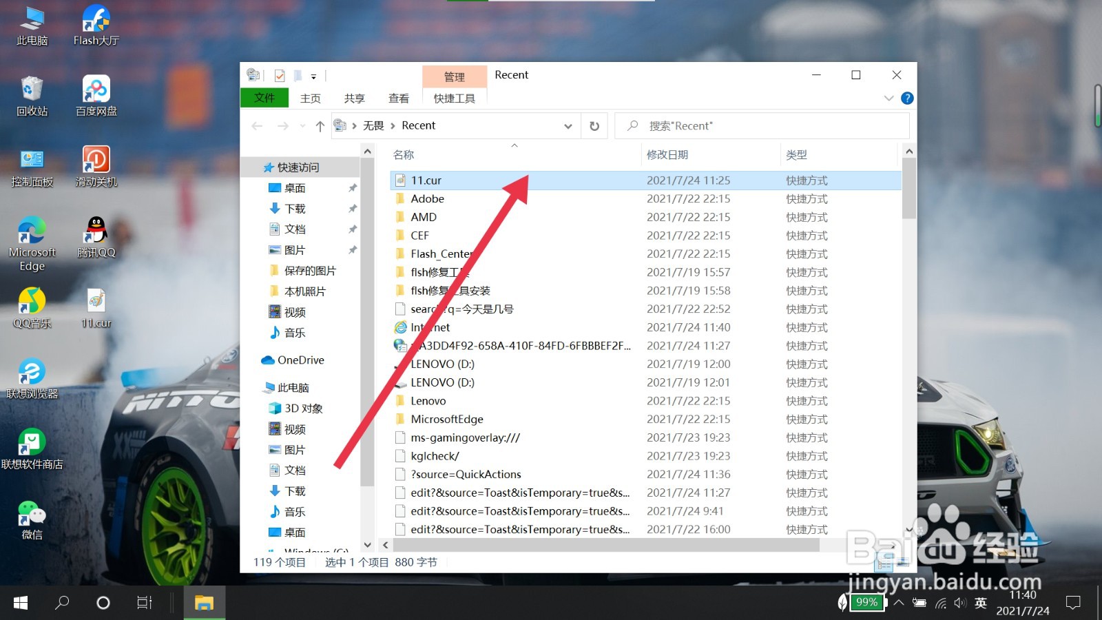Show hidden system tray icons chevron

[x=899, y=603]
